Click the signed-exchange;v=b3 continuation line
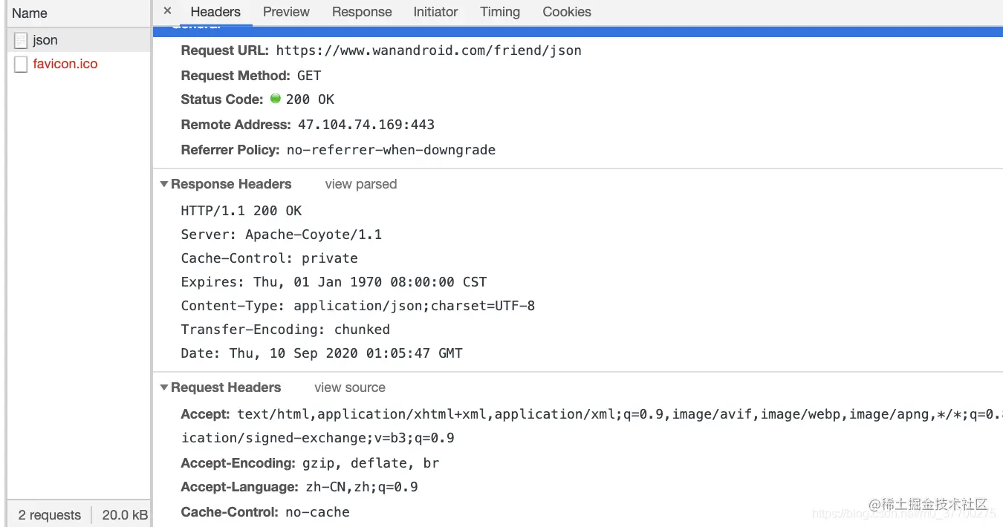 [x=318, y=438]
